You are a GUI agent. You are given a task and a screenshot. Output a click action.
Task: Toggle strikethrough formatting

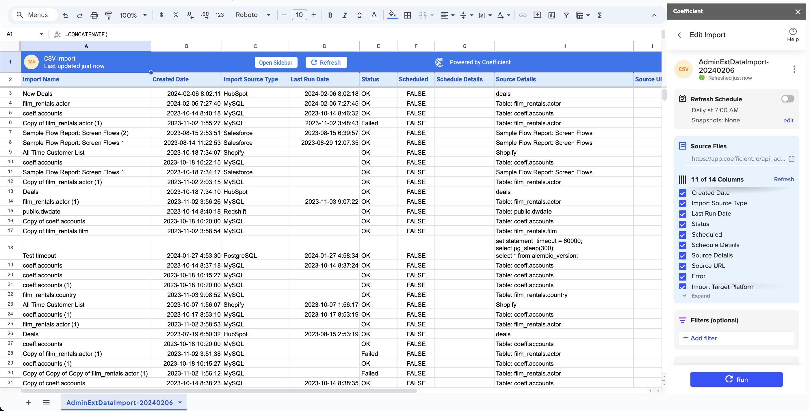[x=359, y=15]
